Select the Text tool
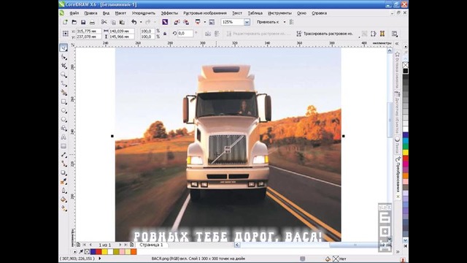 [x=63, y=137]
